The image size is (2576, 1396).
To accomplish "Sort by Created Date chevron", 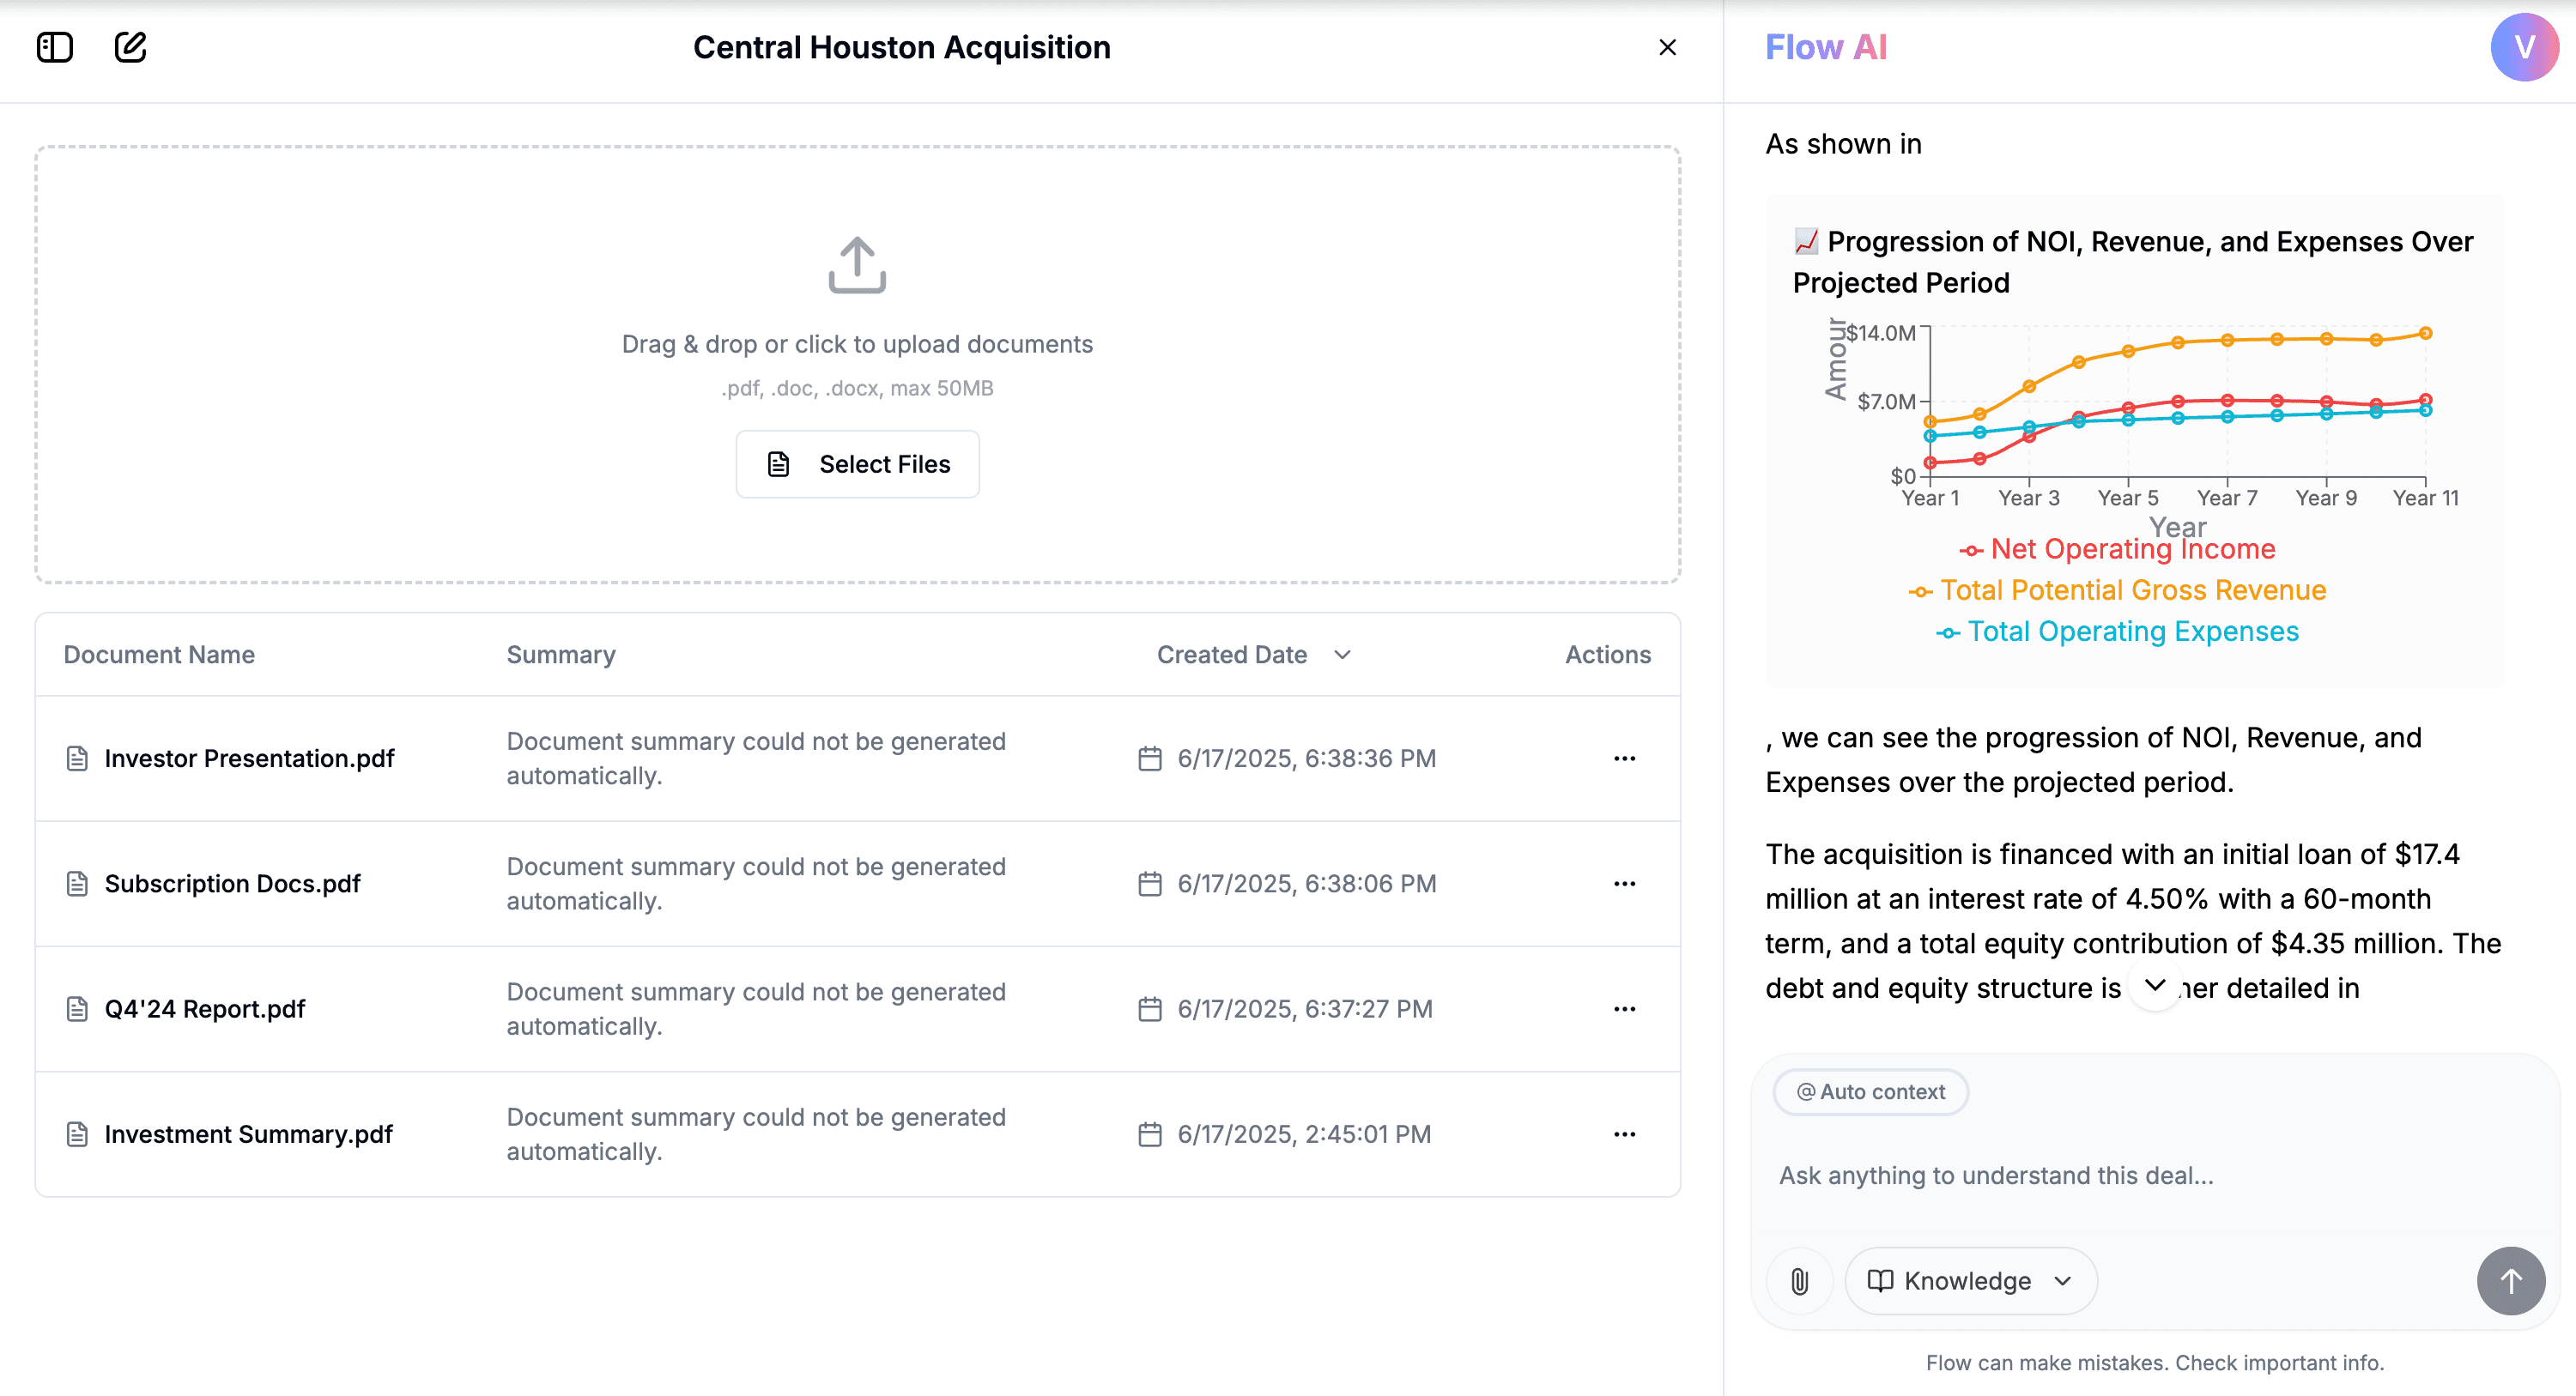I will click(x=1342, y=655).
